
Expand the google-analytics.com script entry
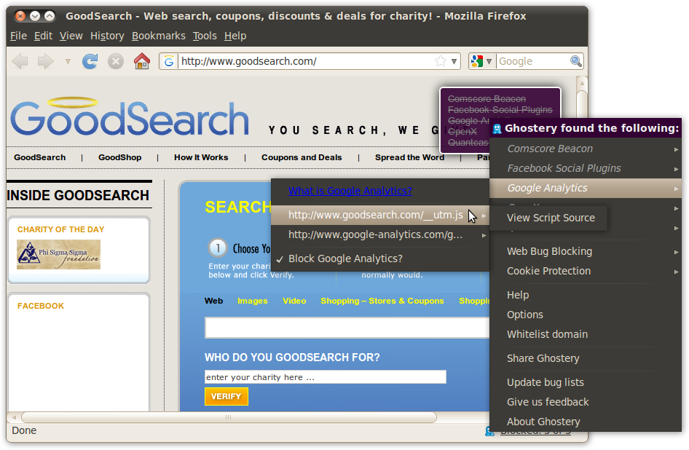pyautogui.click(x=380, y=234)
